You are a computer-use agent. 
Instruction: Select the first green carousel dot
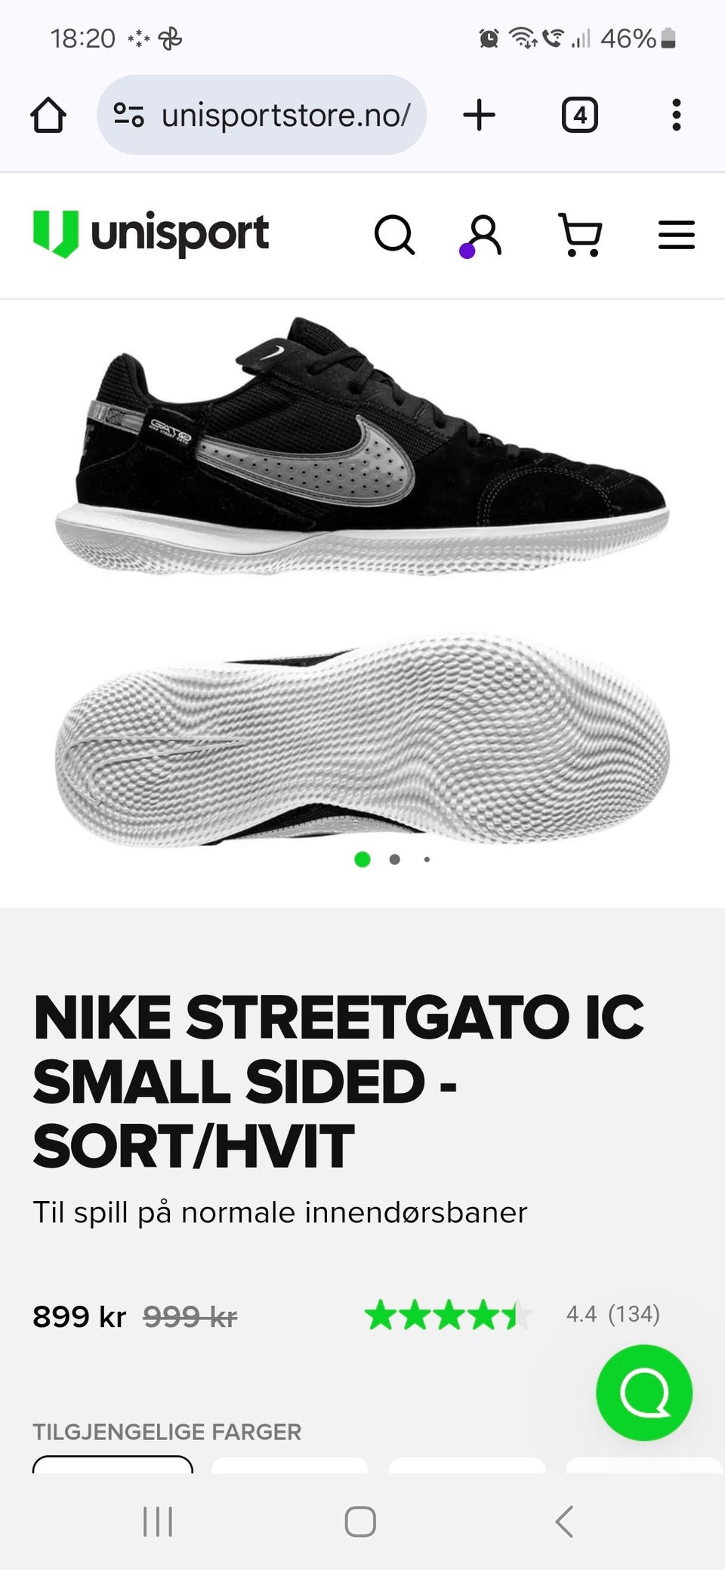[x=362, y=859]
